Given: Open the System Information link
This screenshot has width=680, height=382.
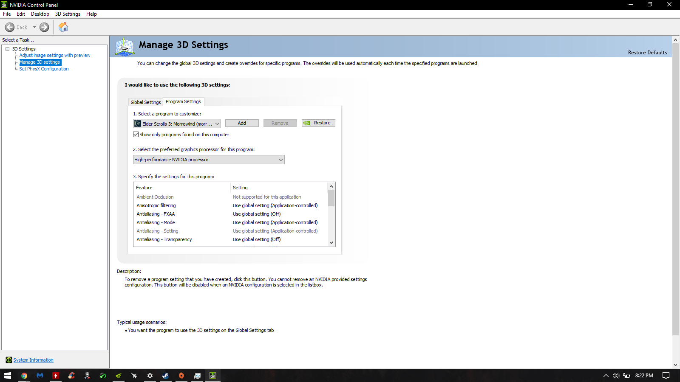Looking at the screenshot, I should click(33, 360).
